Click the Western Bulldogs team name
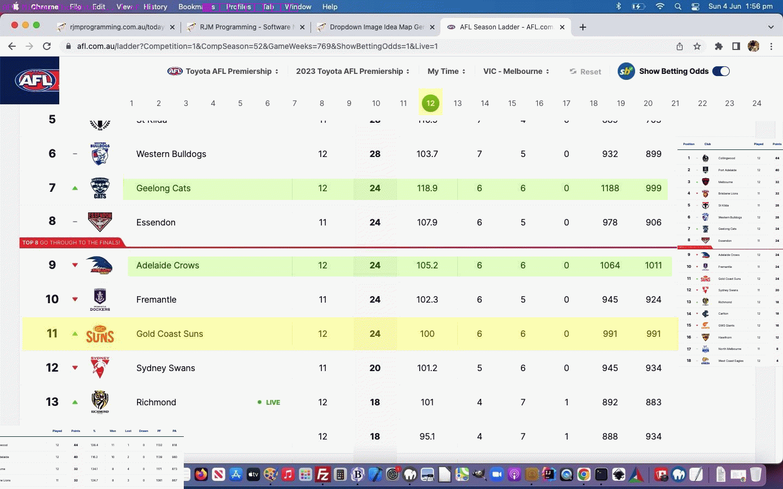Screen dimensions: 783x489 [171, 154]
